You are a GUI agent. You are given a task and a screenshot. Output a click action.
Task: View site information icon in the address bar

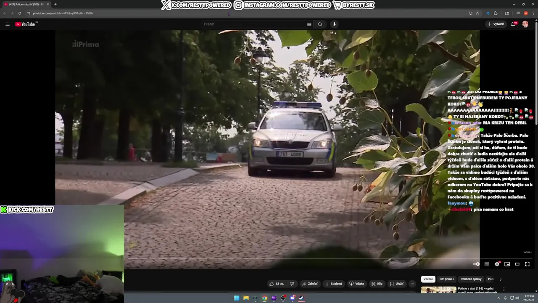29,13
